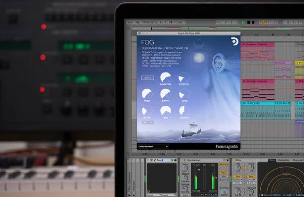
Task: Click the round Arrangement Record button
Action: (253, 22)
